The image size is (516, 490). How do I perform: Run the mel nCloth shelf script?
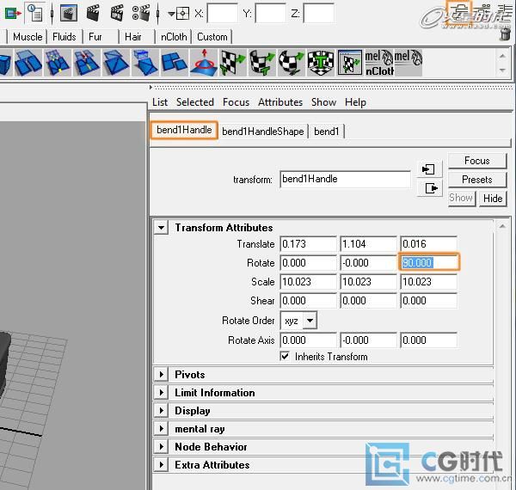[379, 63]
